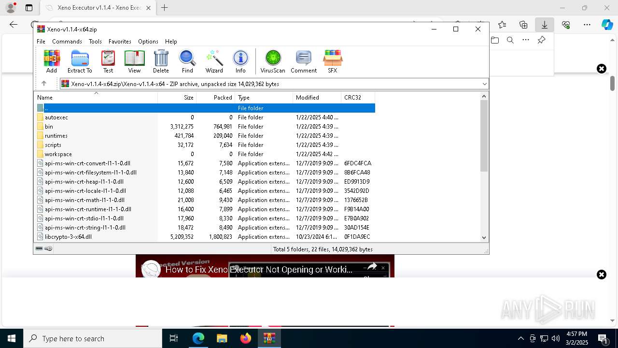618x348 pixels.
Task: Click the taskbar search box
Action: (x=93, y=338)
